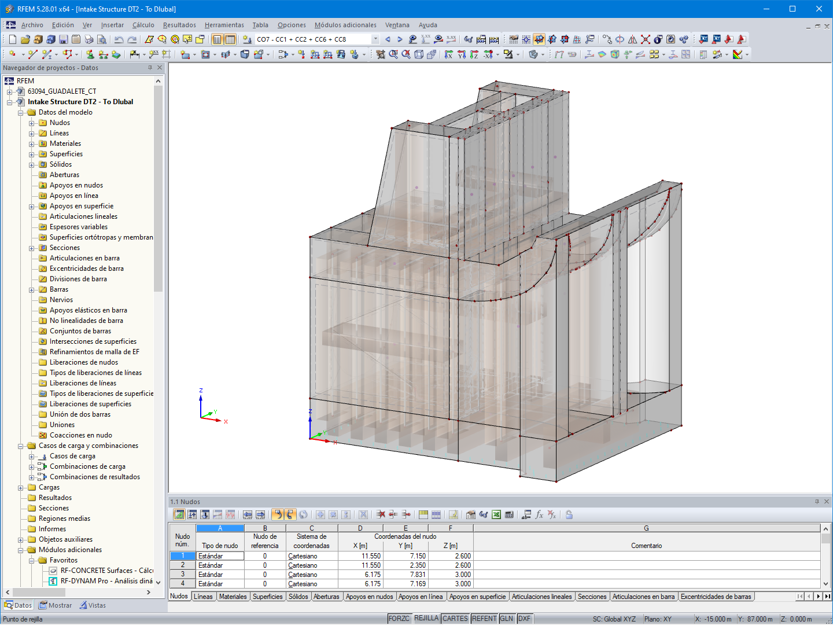Click the Mostrar button at panel bottom
Viewport: 833px width, 625px height.
[55, 605]
